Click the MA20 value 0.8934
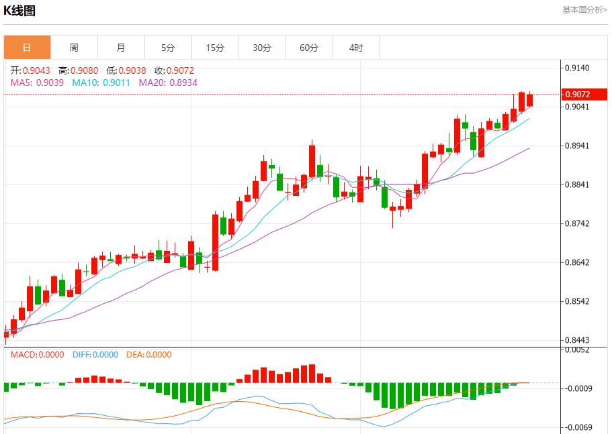The height and width of the screenshot is (434, 612). [183, 83]
